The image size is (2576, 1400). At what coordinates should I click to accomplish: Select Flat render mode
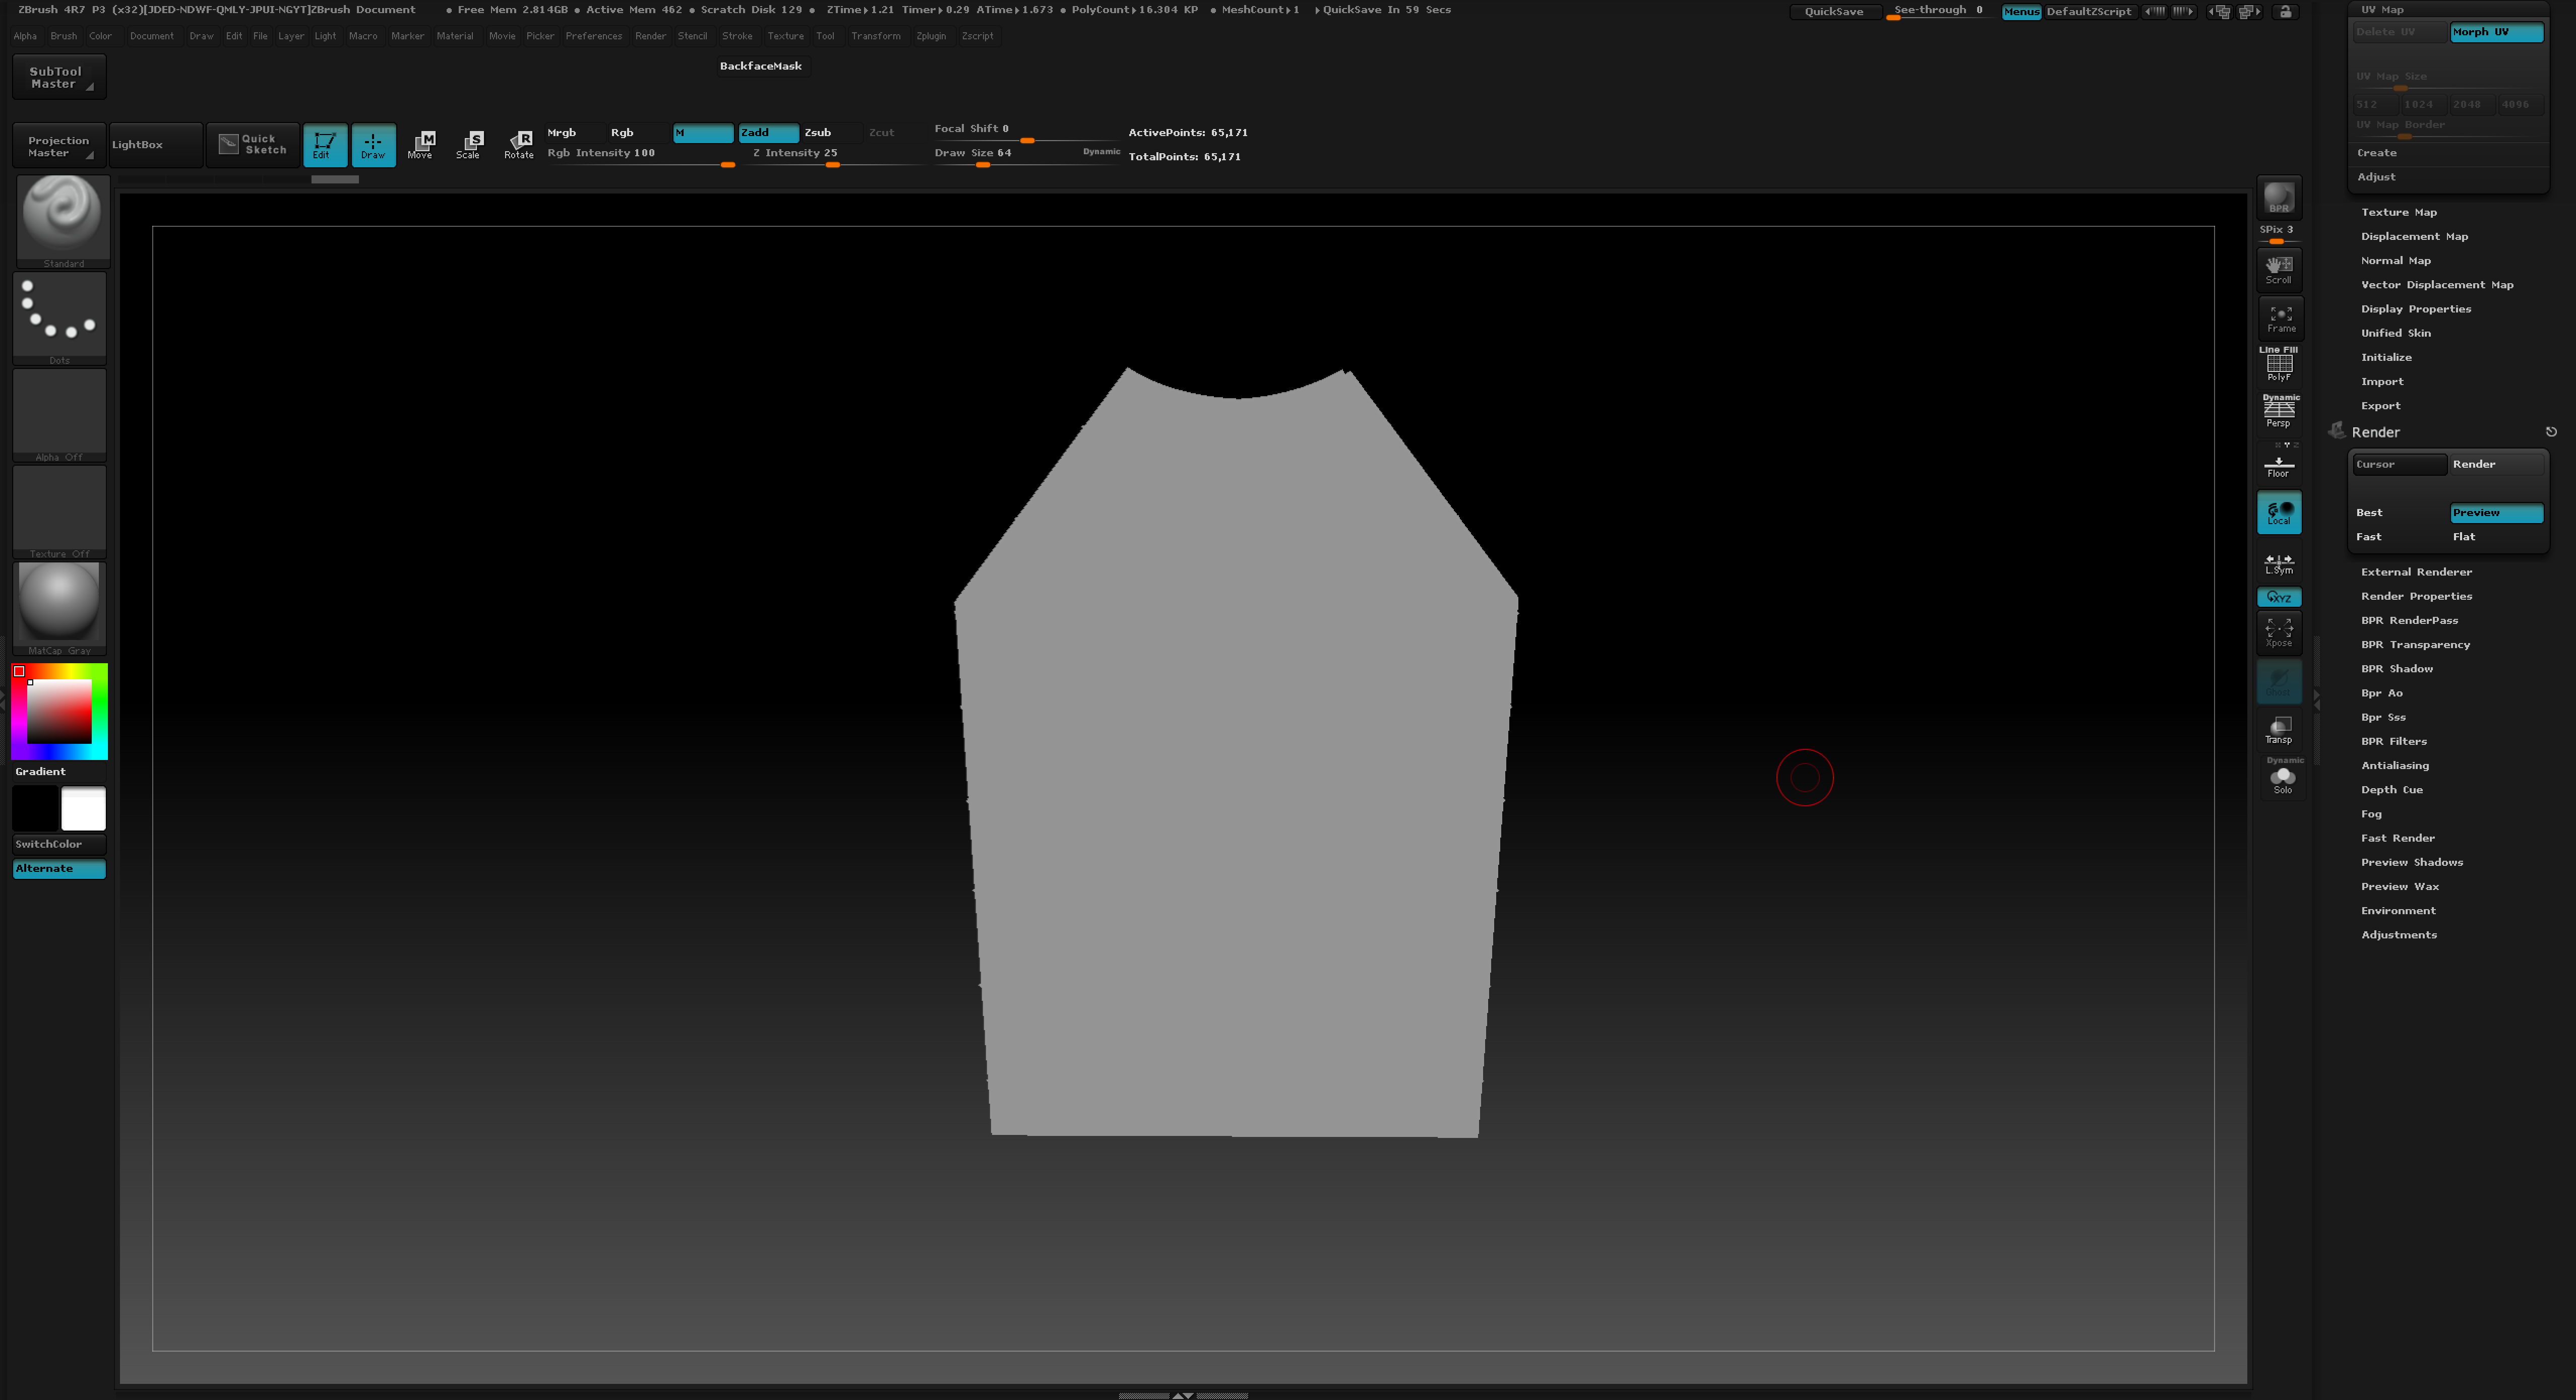tap(2496, 537)
